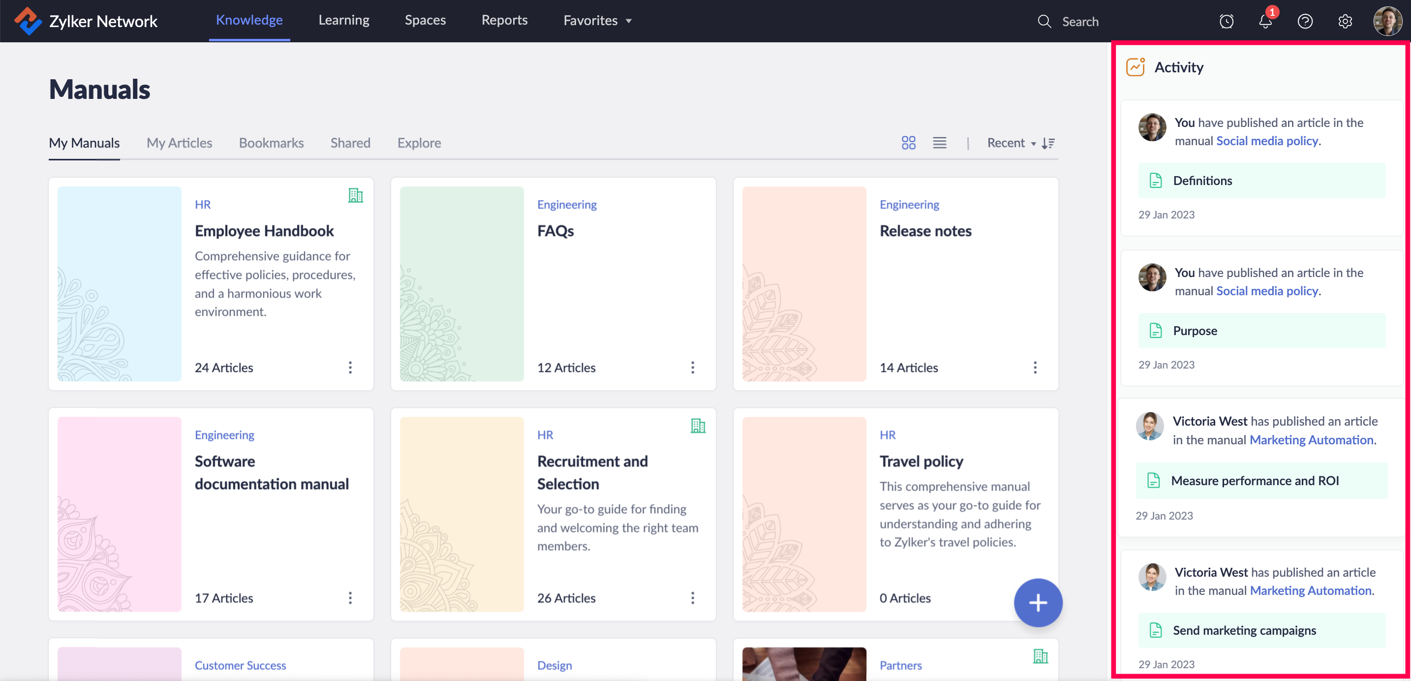Open more options for Employee Handbook
1411x681 pixels.
(x=350, y=367)
